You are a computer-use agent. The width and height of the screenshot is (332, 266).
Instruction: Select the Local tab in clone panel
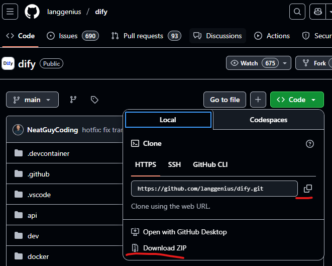click(x=168, y=120)
